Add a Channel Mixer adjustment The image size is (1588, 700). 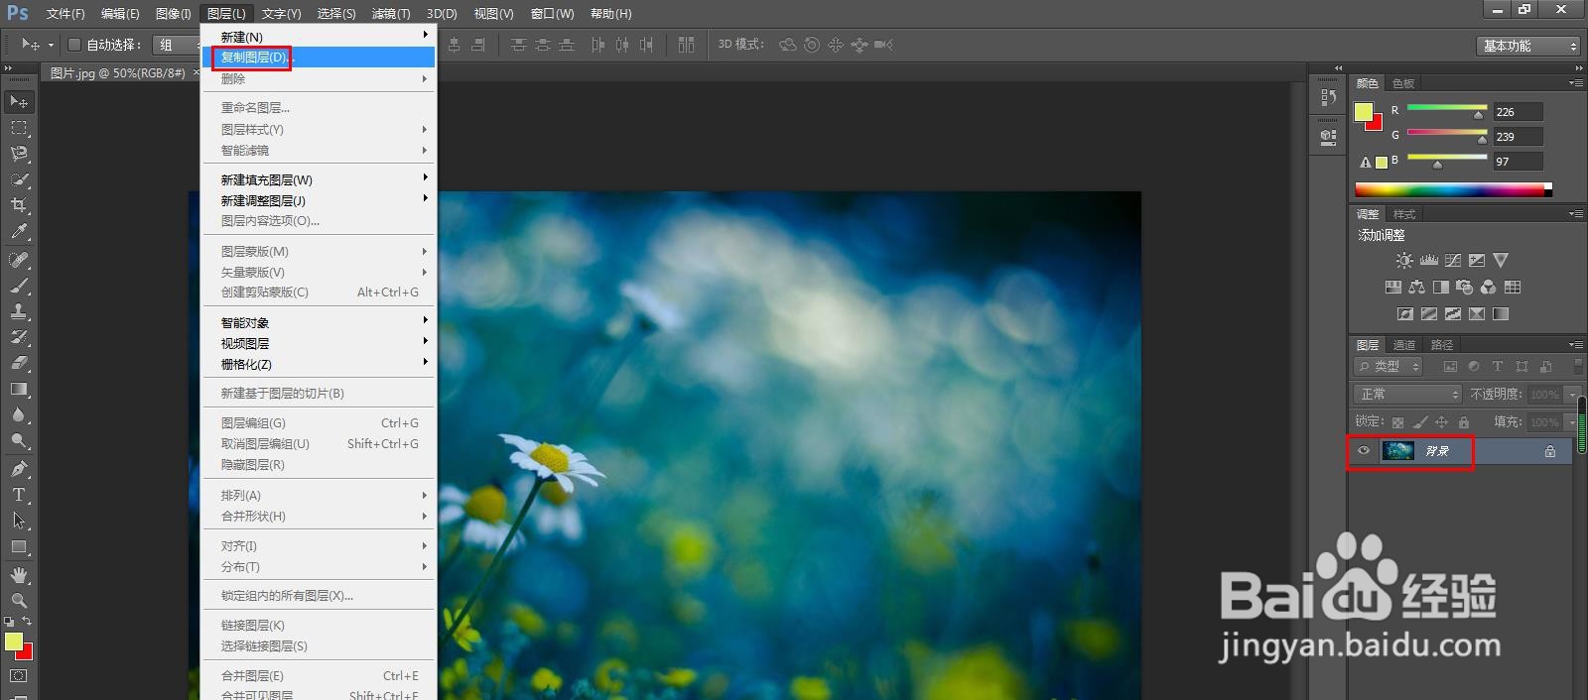[x=1488, y=288]
